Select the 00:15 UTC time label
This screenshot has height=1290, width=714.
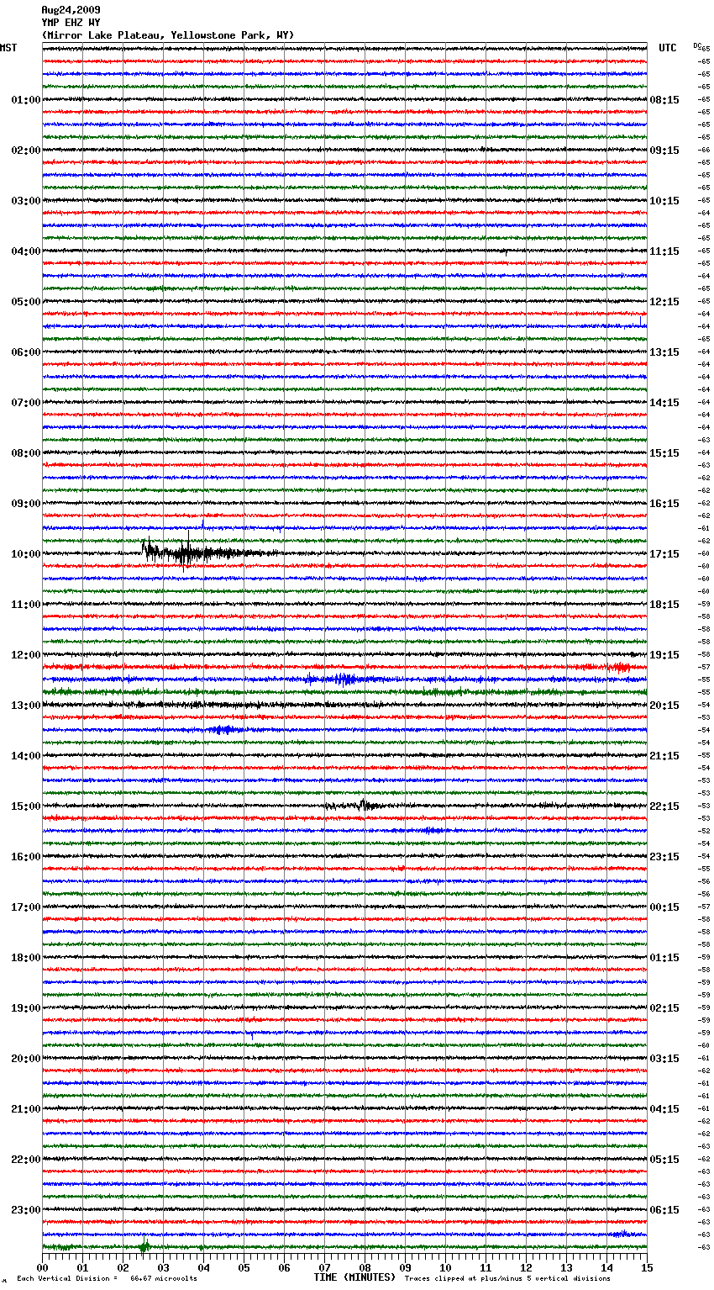[x=664, y=907]
